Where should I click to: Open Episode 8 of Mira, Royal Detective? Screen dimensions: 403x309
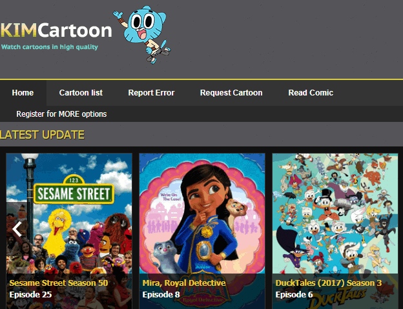tap(161, 295)
